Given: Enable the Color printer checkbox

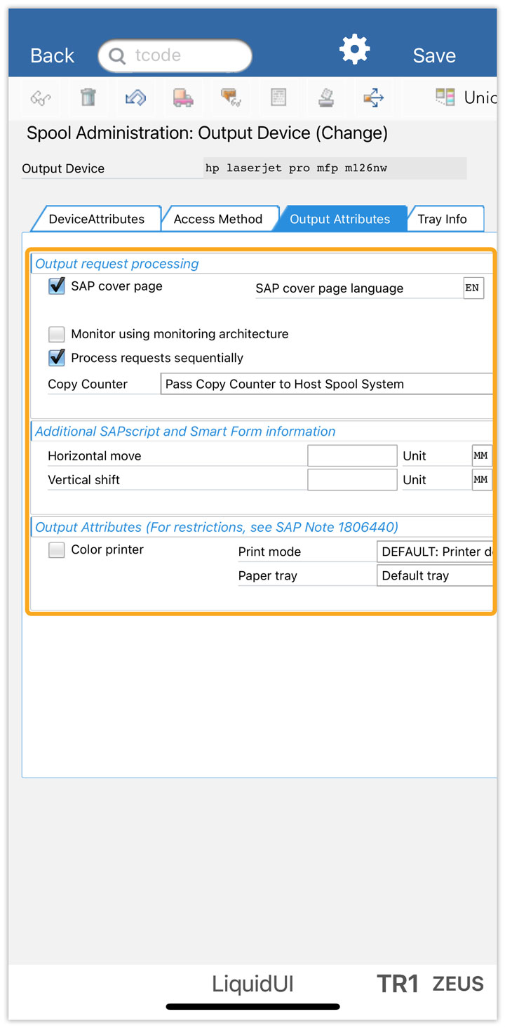Looking at the screenshot, I should pos(57,549).
